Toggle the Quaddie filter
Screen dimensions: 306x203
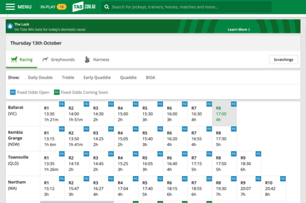(x=128, y=78)
